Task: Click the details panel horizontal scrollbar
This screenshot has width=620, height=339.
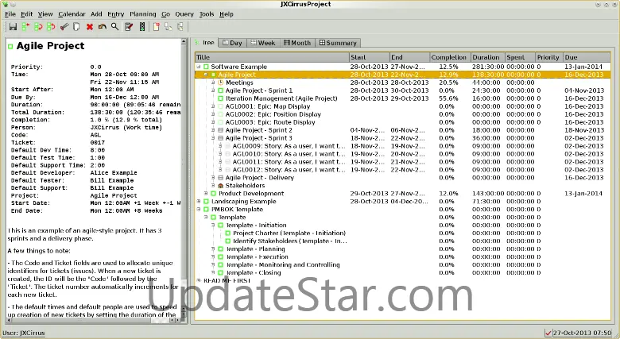Action: [x=93, y=320]
